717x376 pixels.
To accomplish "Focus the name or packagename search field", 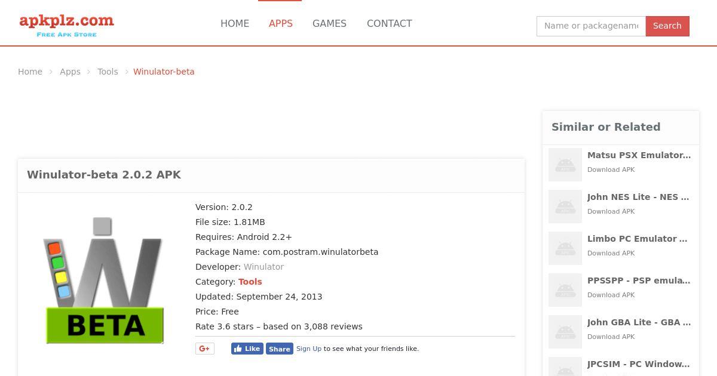I will pos(591,26).
